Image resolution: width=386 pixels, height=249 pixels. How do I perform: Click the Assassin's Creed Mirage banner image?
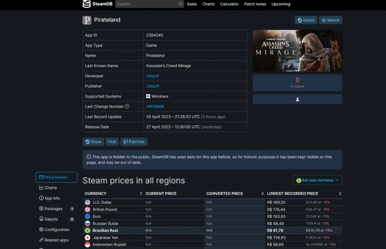(297, 51)
